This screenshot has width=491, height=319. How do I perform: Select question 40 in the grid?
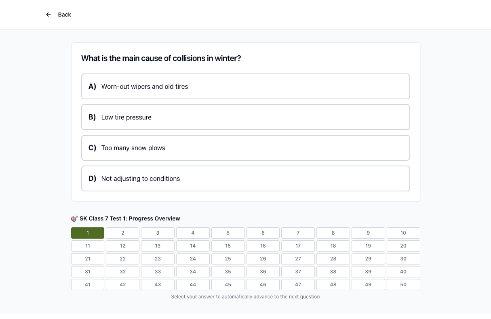[x=403, y=272]
